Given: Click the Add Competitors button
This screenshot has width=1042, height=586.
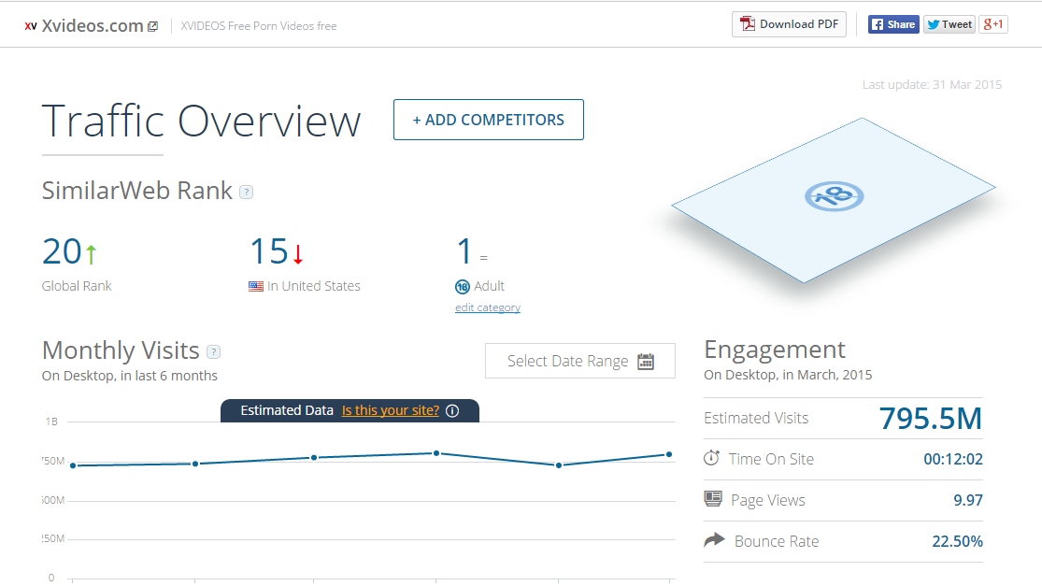Looking at the screenshot, I should 489,120.
